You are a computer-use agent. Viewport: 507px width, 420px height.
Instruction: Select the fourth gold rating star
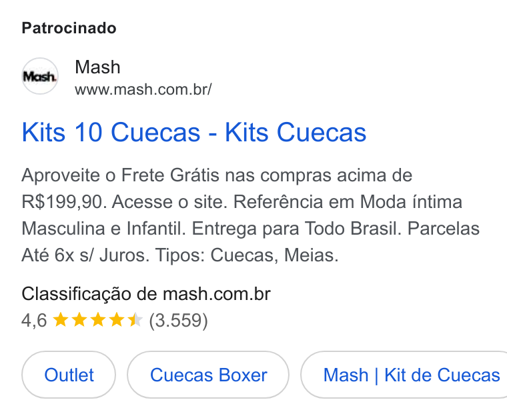116,320
